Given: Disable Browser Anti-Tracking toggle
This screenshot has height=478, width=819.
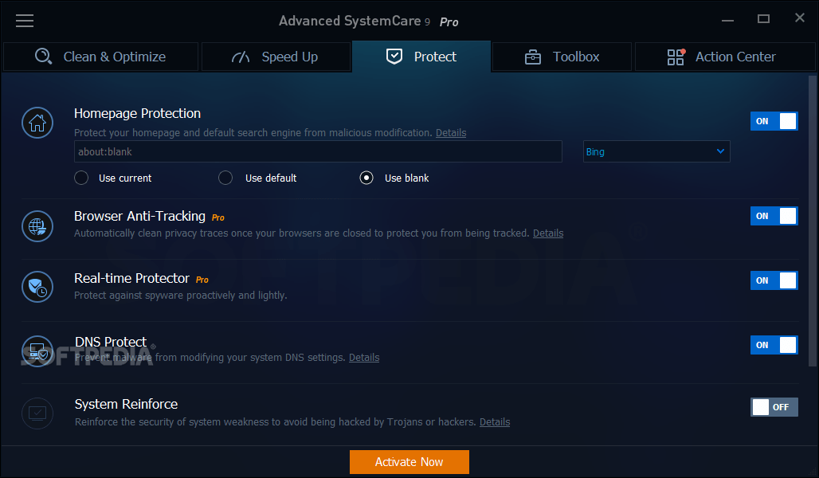Looking at the screenshot, I should click(774, 216).
